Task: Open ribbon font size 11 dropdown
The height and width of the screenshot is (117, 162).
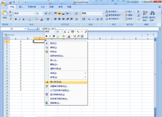Action: [x=42, y=14]
